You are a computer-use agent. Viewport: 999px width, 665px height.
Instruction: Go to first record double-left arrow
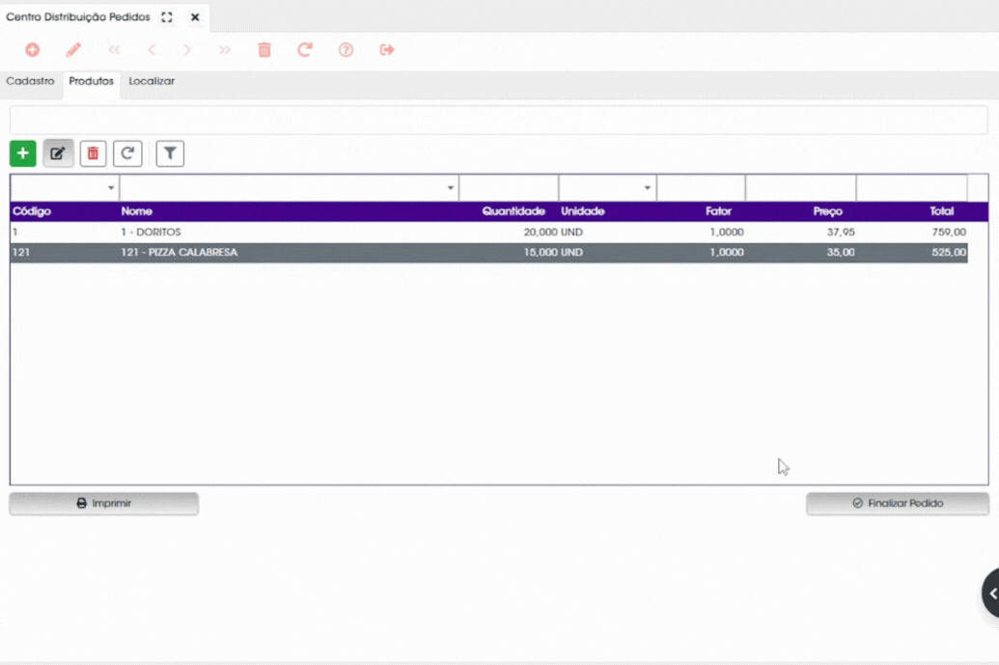[114, 49]
